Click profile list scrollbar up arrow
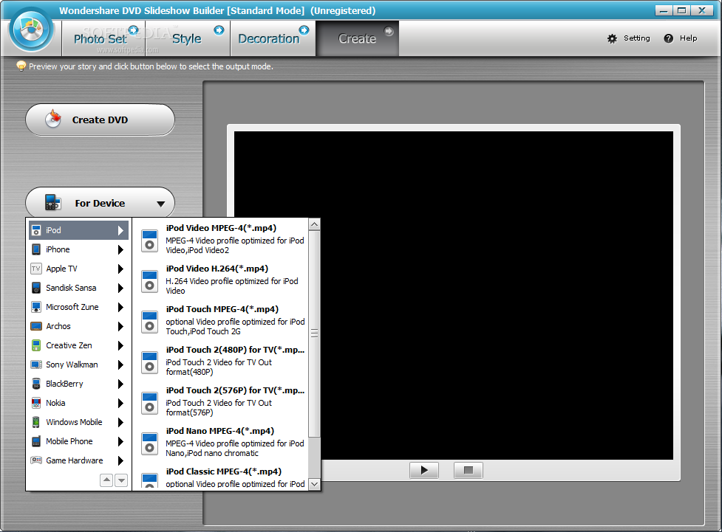 (x=314, y=224)
